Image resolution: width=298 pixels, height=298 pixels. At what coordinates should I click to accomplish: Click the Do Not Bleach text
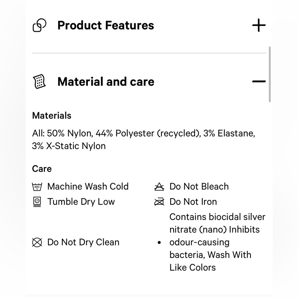click(x=199, y=187)
